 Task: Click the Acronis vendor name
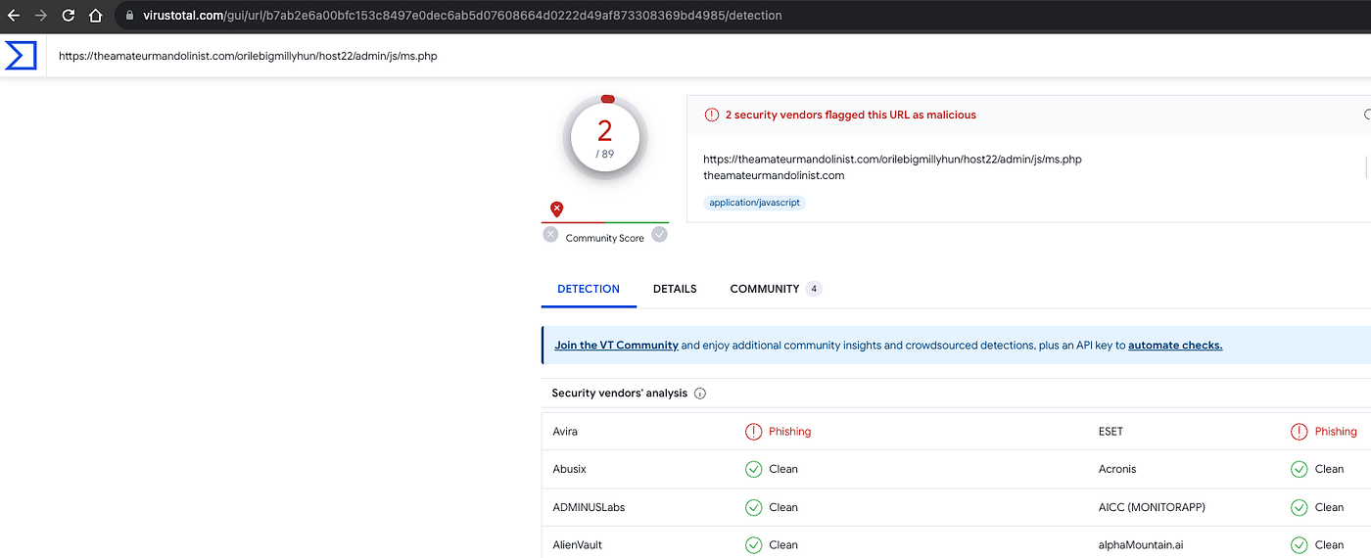(x=1117, y=469)
